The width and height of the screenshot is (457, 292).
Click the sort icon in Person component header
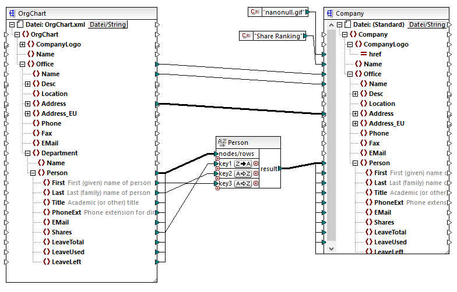click(222, 143)
